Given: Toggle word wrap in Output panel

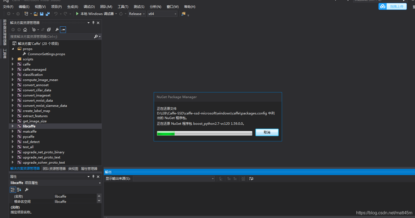Looking at the screenshot, I should [x=251, y=179].
